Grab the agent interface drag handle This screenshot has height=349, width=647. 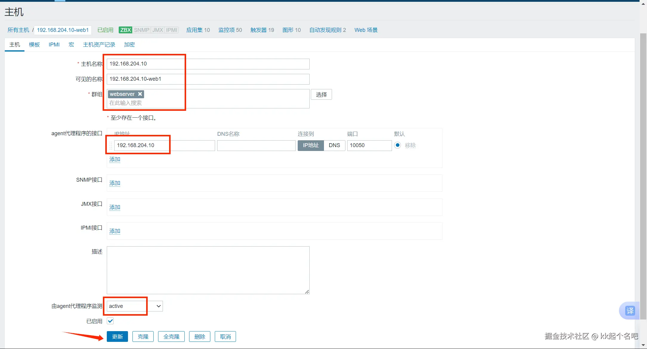point(110,146)
